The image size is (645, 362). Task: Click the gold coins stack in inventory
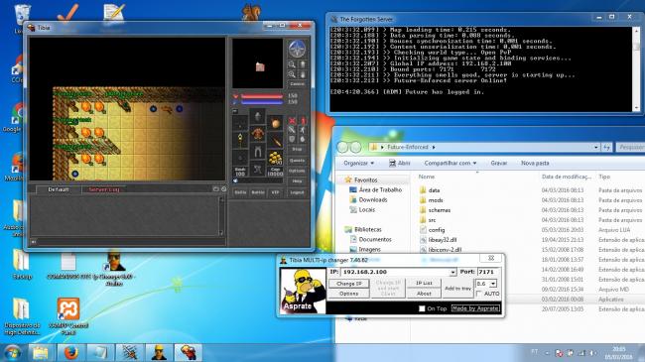point(275,158)
